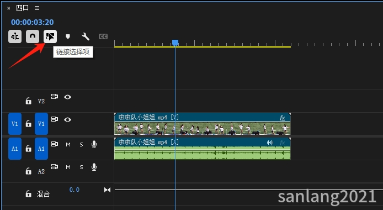Click the CC captions track button
Screen dimensions: 383x210
[x=103, y=36]
